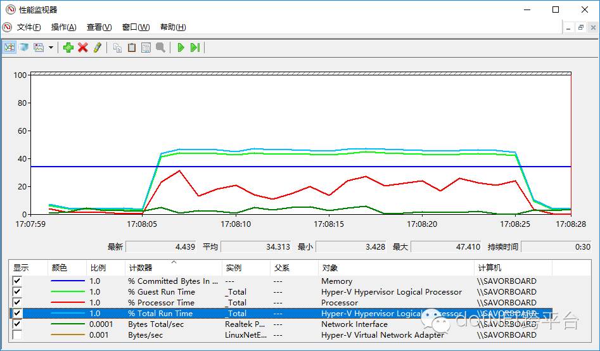Open the 帮助(H) menu
This screenshot has width=600, height=351.
pos(173,27)
